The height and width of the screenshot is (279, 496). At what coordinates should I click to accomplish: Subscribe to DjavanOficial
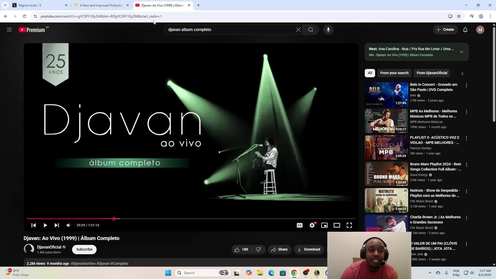84,249
